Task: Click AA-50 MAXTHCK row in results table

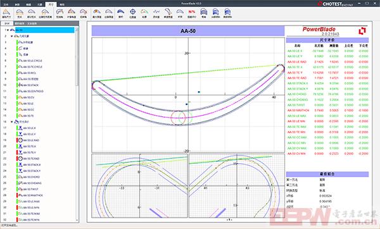Action: 327,110
